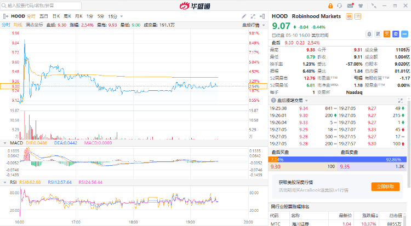Select the pencil drawing tool icon
This screenshot has height=226, width=411.
244,16
